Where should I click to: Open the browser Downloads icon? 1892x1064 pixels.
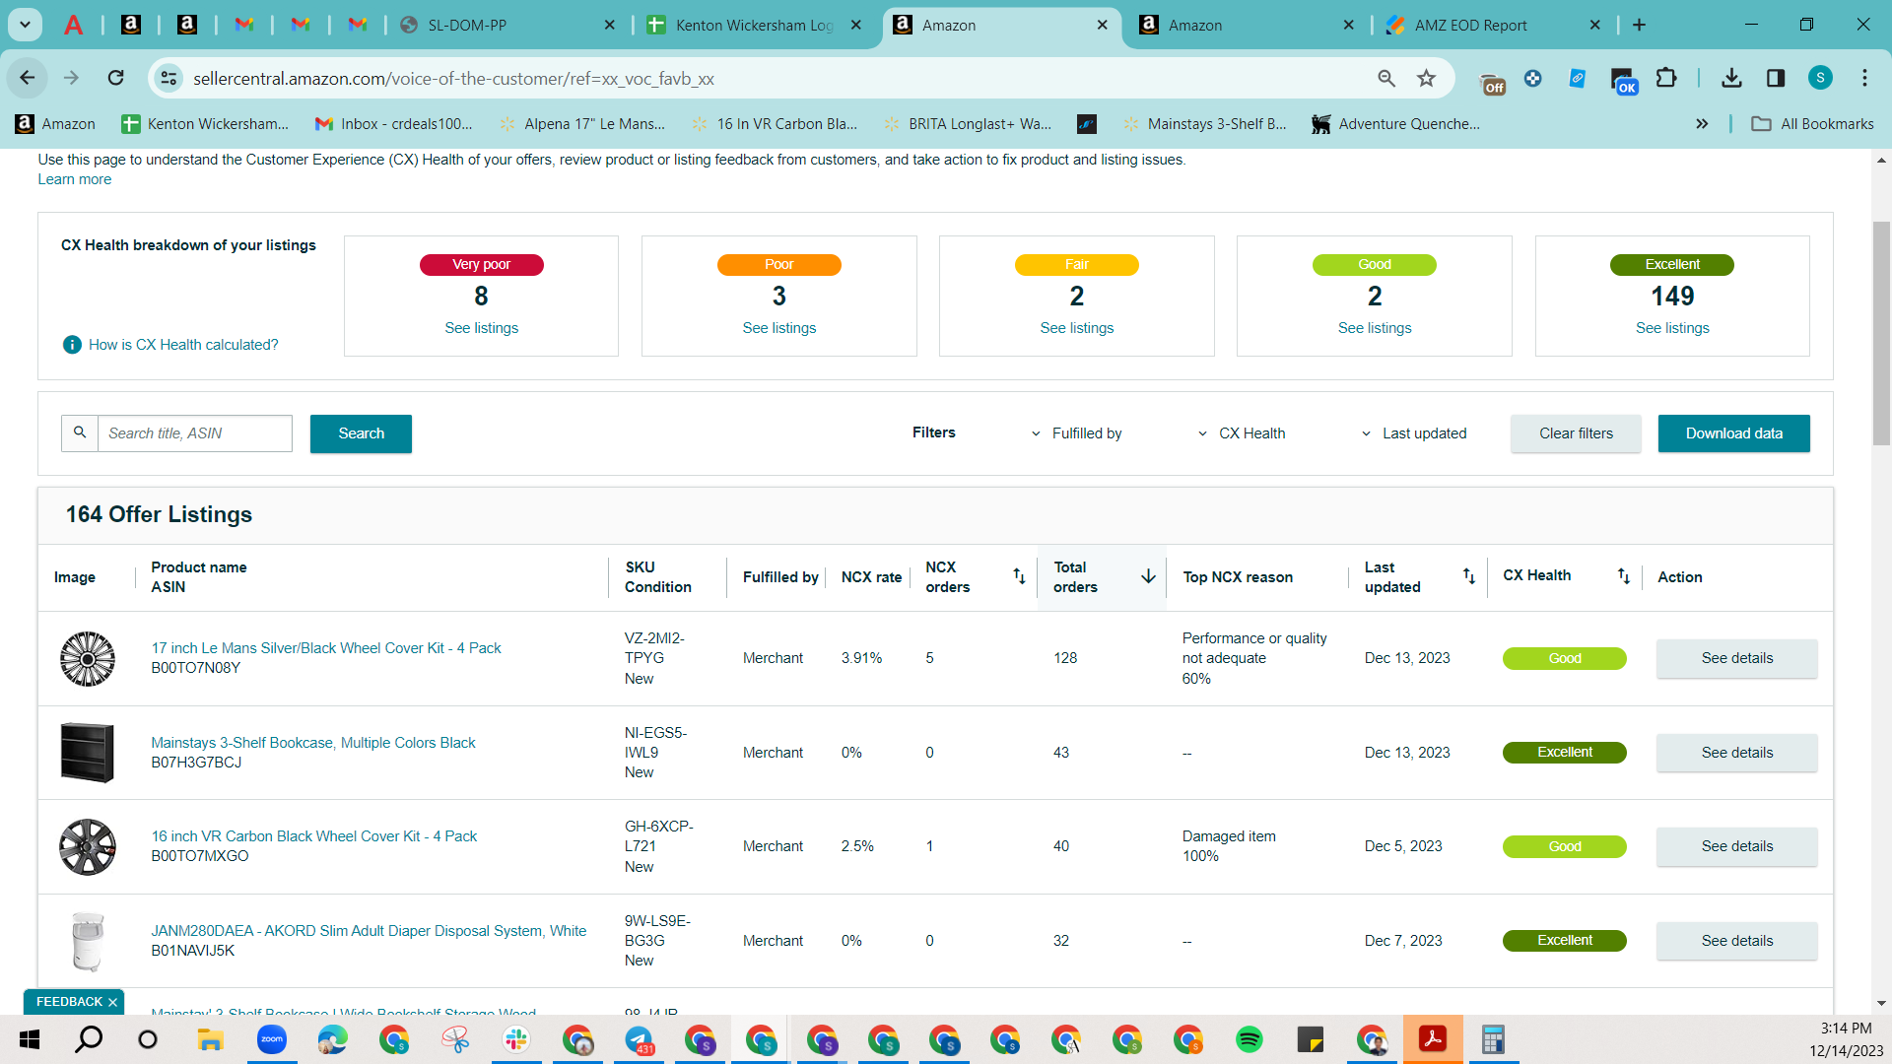[1731, 78]
